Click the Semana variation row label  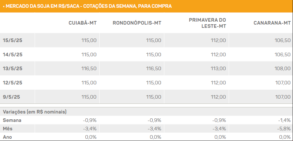click(12, 120)
